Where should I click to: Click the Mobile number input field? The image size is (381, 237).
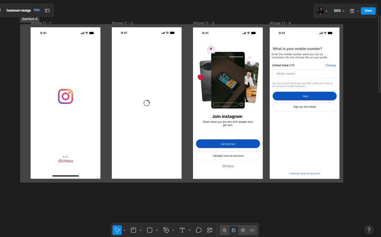click(304, 74)
